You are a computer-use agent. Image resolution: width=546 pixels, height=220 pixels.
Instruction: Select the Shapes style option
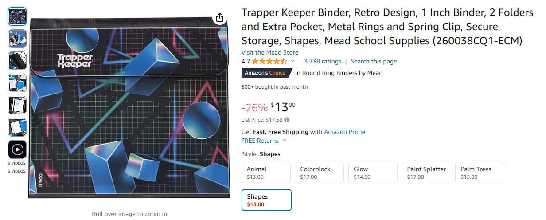[x=266, y=200]
